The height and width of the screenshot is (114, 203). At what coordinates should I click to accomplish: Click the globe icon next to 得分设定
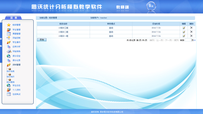(x=9, y=56)
